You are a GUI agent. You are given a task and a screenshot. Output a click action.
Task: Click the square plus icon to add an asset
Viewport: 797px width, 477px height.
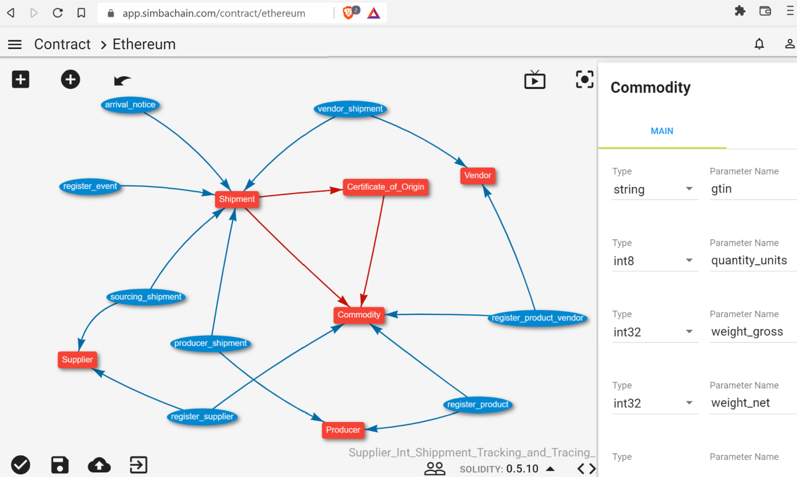point(20,79)
